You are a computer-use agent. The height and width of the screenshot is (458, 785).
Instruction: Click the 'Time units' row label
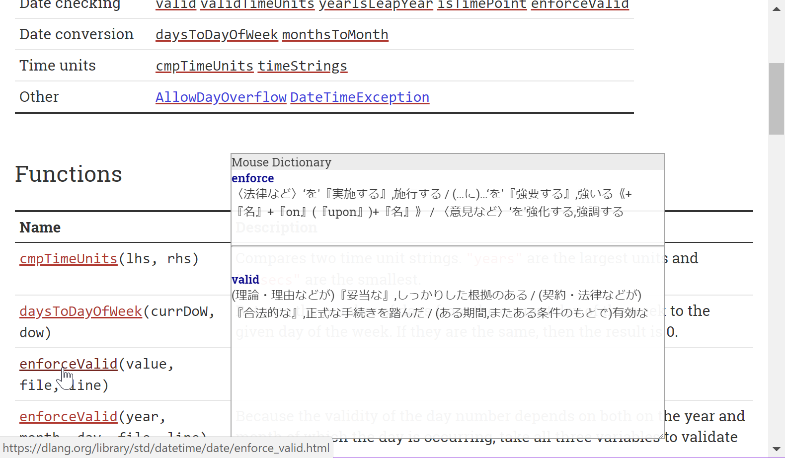point(58,66)
